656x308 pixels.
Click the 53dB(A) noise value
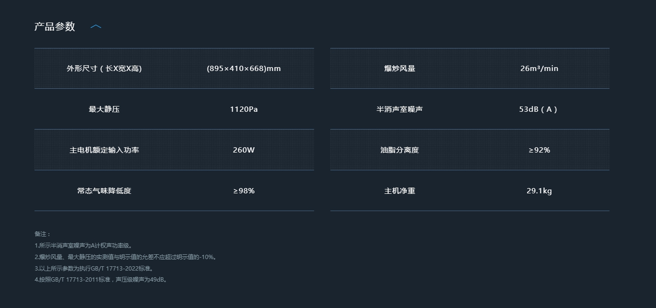pos(539,109)
